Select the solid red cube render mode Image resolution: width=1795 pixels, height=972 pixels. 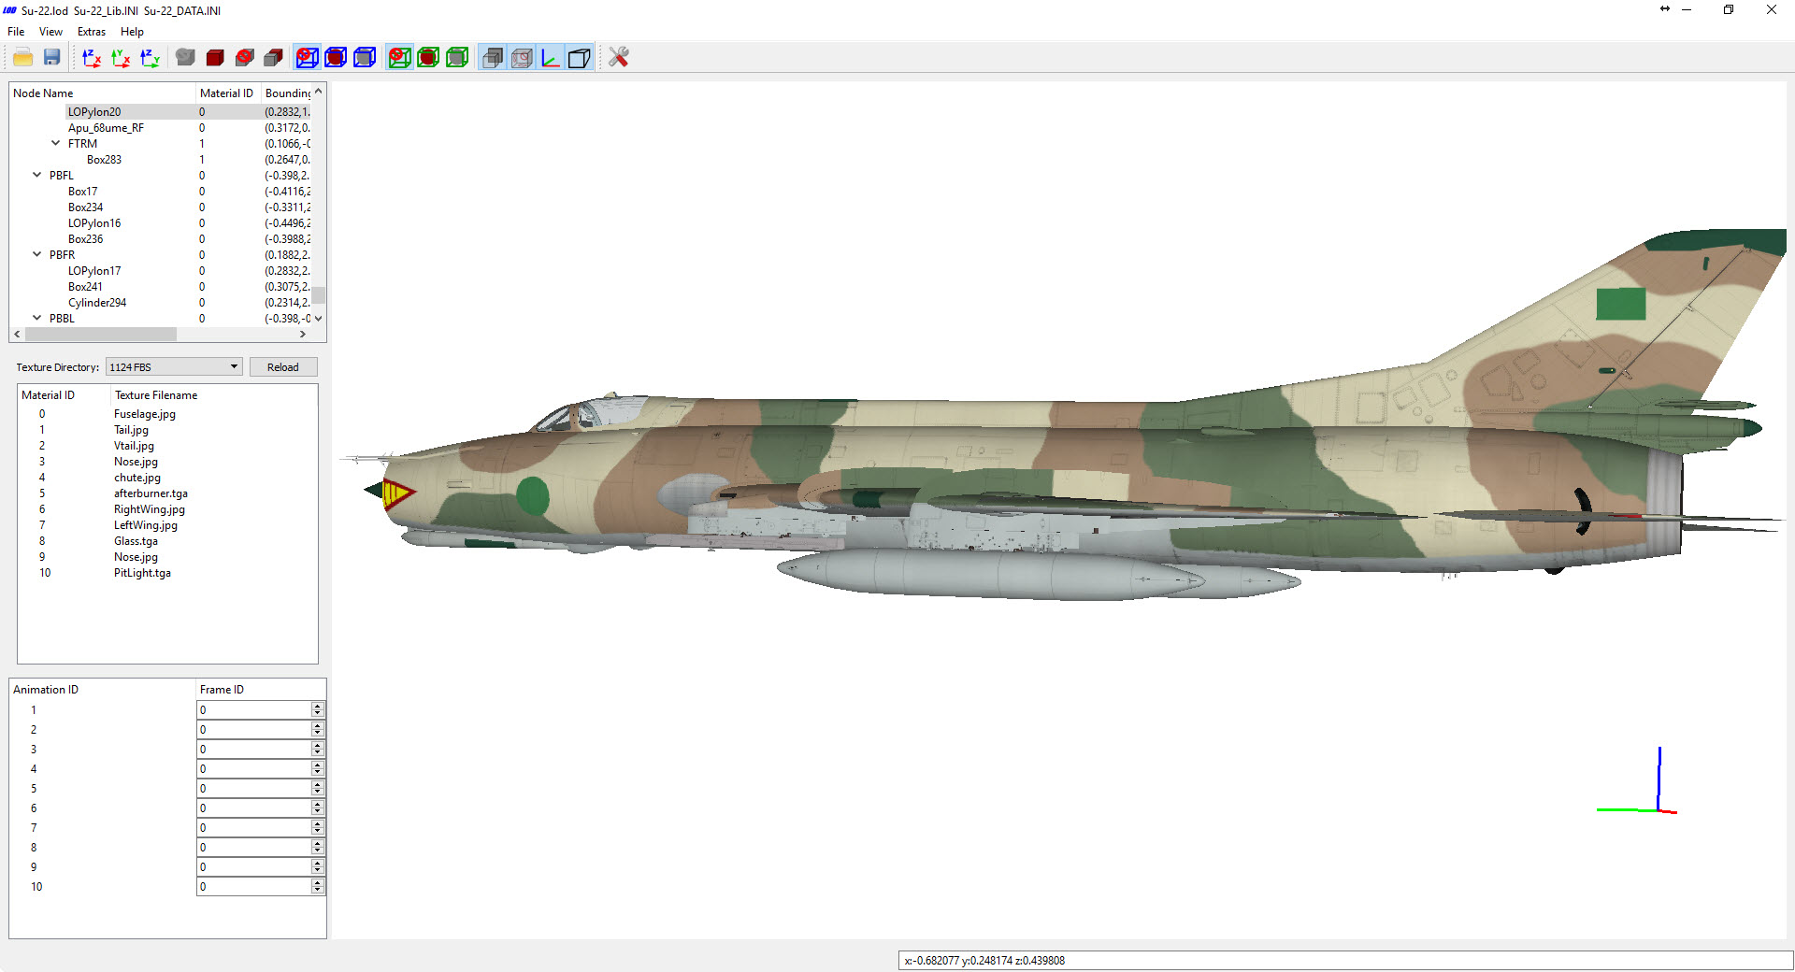point(215,58)
